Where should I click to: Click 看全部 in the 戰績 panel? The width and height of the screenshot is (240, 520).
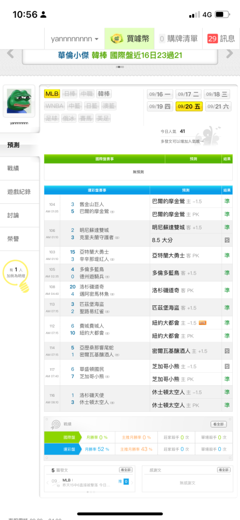[219, 424]
